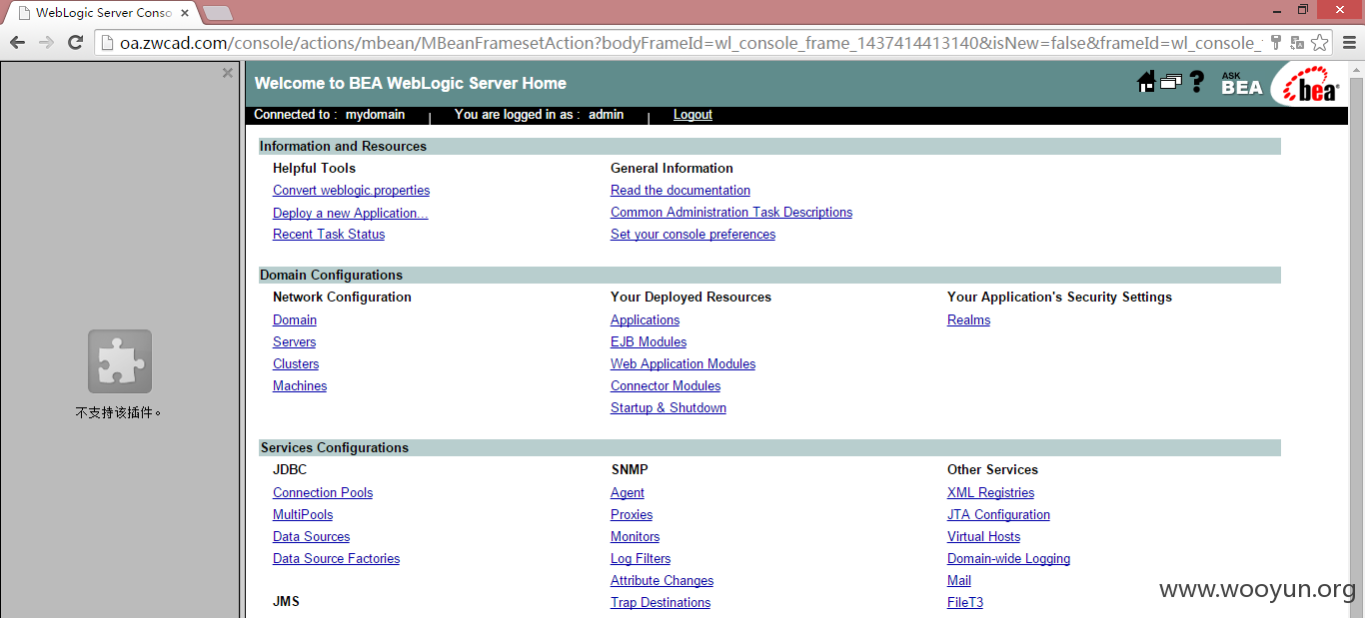Screen dimensions: 1365x618
Task: Select the WebLogic Server Console tab
Action: point(102,13)
